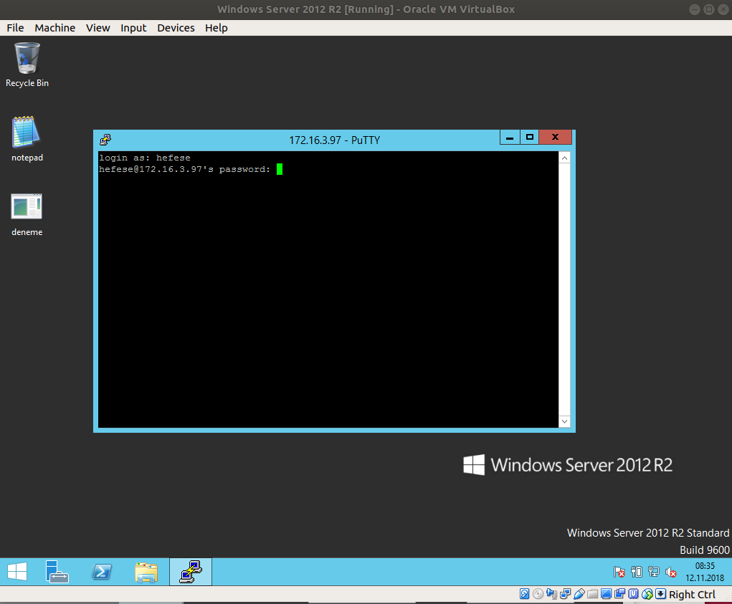732x604 pixels.
Task: Click the PuTTY title 172.16.3.97 - PuTTY
Action: [334, 140]
